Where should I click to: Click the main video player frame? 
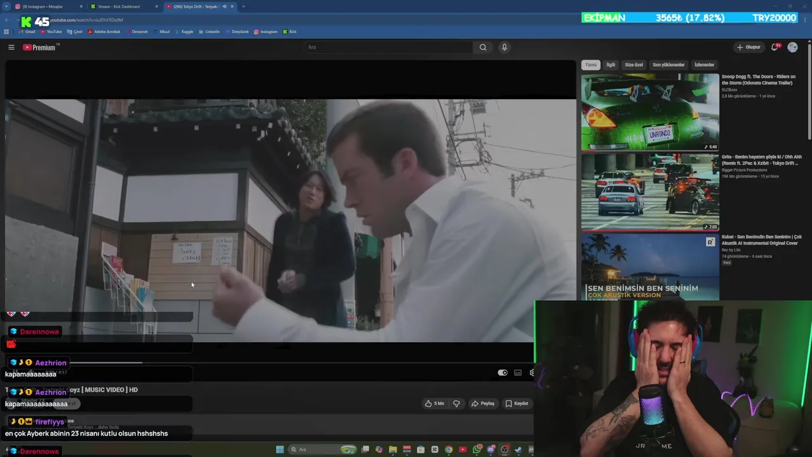(291, 219)
